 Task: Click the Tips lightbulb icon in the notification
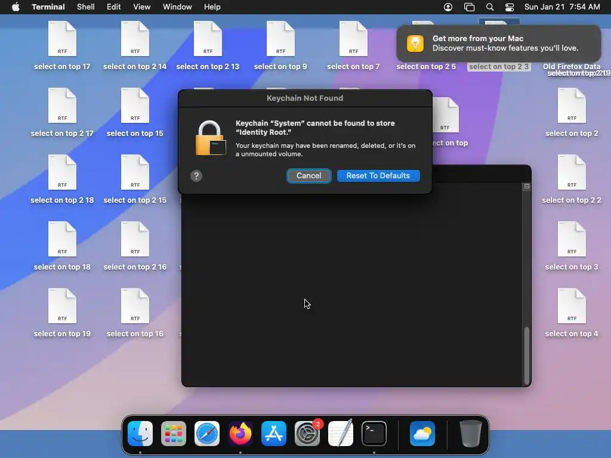click(415, 43)
